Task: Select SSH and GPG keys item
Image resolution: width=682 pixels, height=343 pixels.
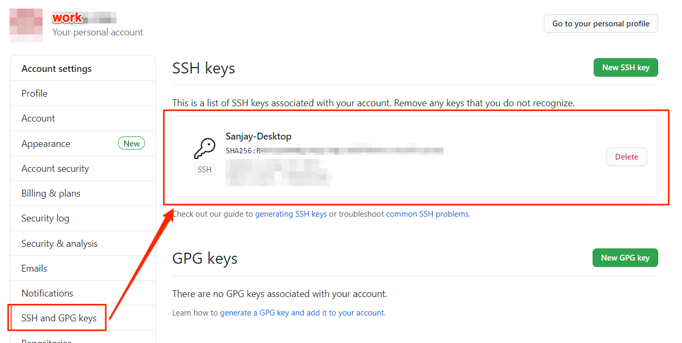Action: pyautogui.click(x=59, y=318)
